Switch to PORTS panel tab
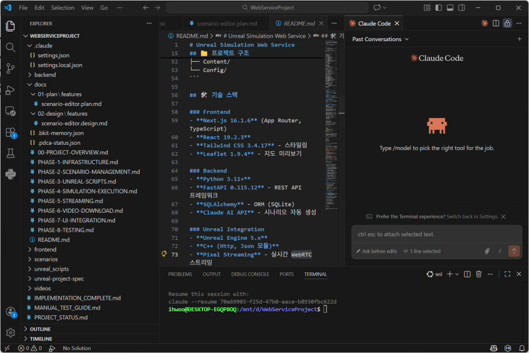The width and height of the screenshot is (529, 353). point(287,274)
